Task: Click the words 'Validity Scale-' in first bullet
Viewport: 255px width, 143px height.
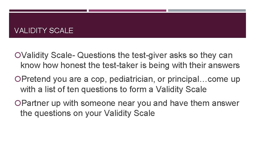Action: click(48, 55)
